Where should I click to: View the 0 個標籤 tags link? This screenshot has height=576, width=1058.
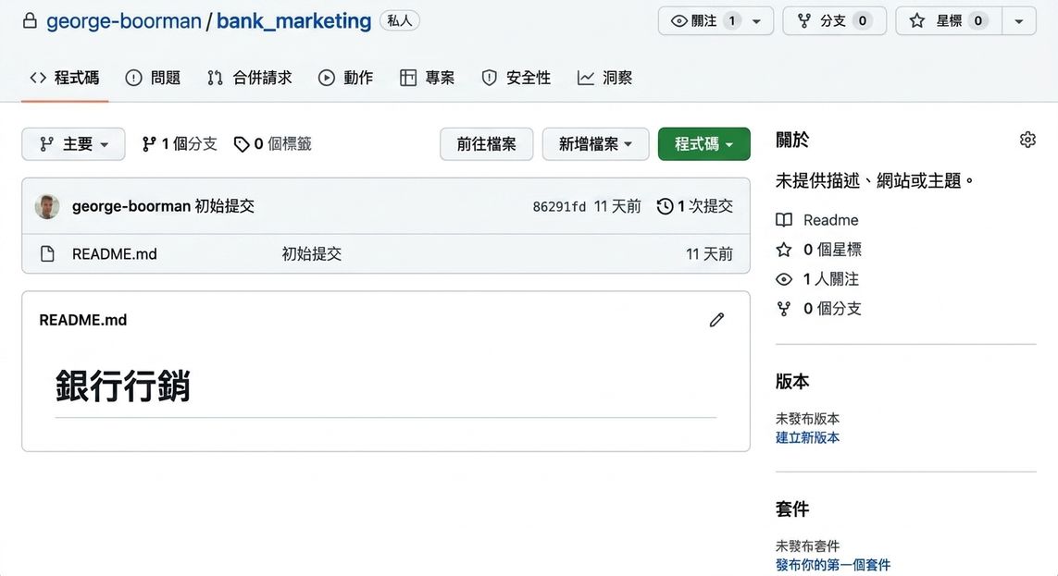272,144
